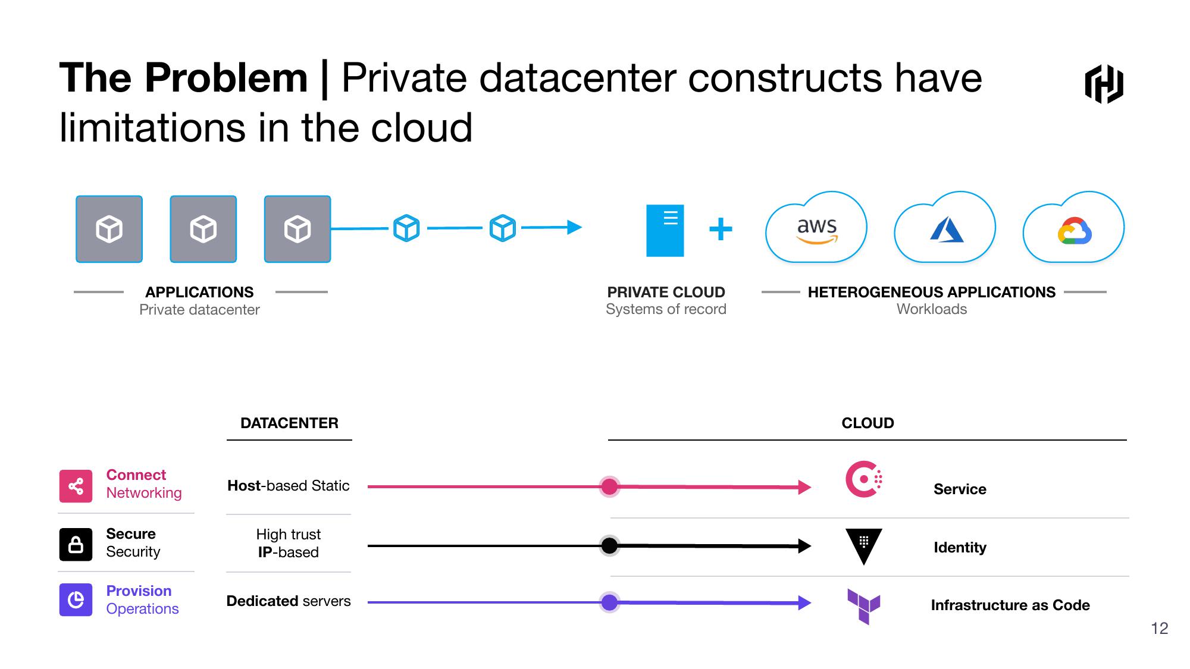Click the Terraform infrastructure as code icon
Screen dimensions: 1190x669
pos(857,604)
